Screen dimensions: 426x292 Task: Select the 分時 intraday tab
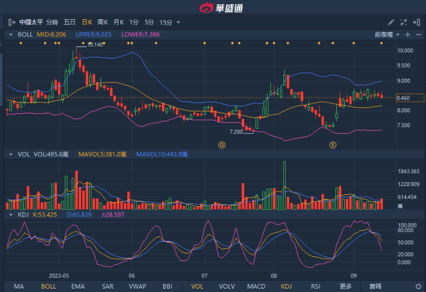coord(52,22)
